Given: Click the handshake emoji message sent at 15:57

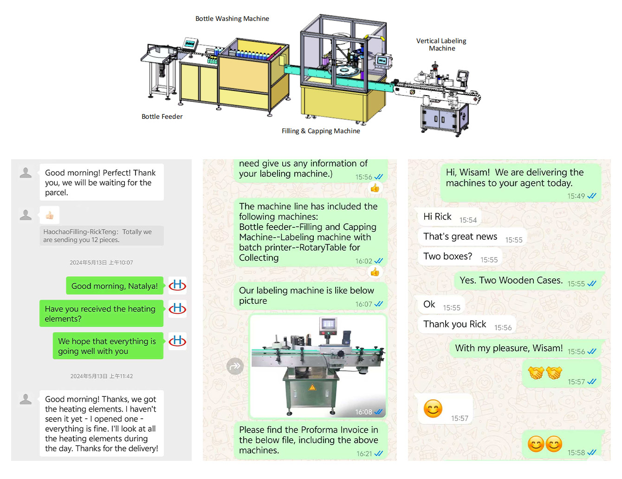Looking at the screenshot, I should click(545, 373).
